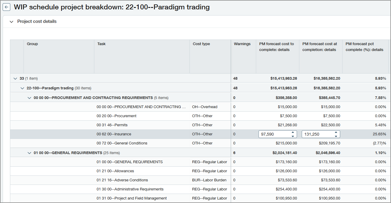Select 01 31 00--Project and Field Management task
Image resolution: width=391 pixels, height=203 pixels.
(132, 198)
